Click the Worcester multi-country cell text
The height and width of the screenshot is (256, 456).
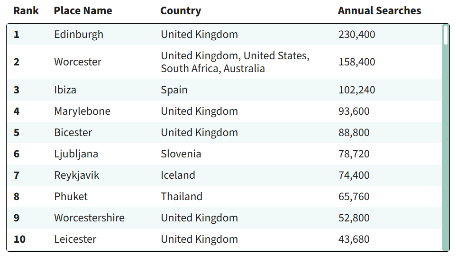click(235, 62)
